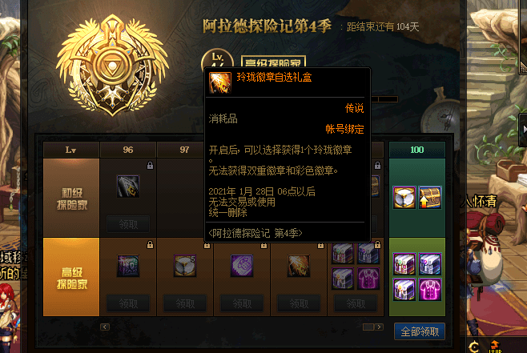Select the pink shirt avatar reward at level 100
The width and height of the screenshot is (527, 353).
[x=430, y=290]
